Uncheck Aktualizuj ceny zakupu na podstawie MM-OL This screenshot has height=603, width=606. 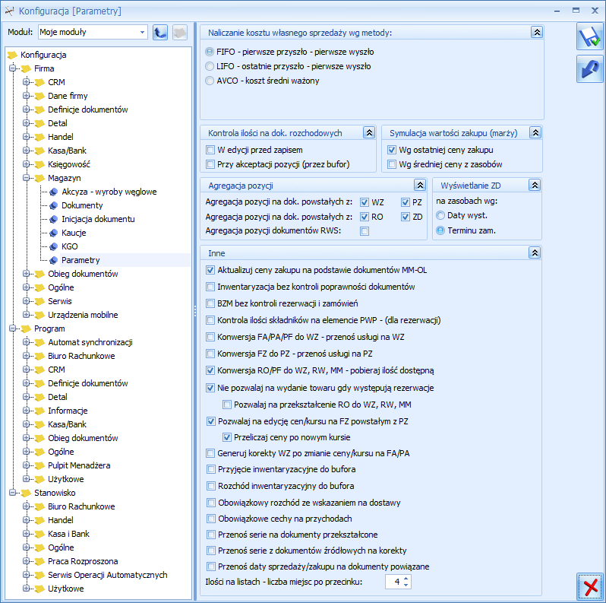[210, 270]
